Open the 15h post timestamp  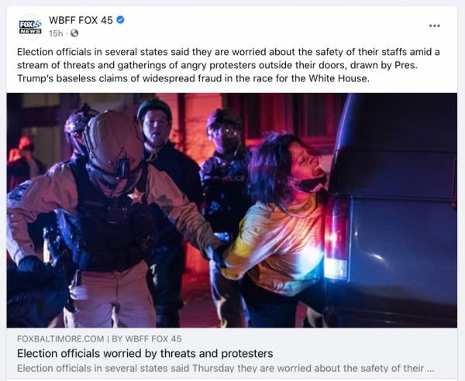56,33
